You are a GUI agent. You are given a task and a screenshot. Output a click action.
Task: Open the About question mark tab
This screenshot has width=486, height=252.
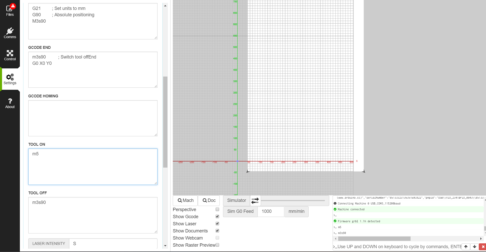(10, 103)
